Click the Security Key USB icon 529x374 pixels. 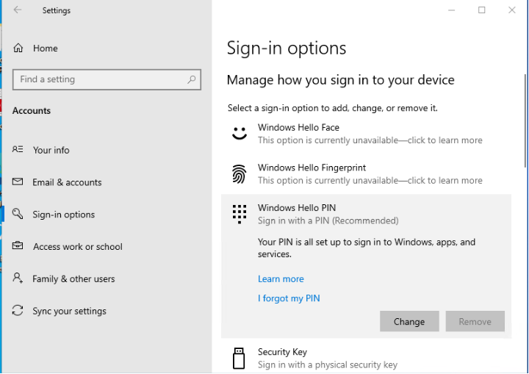pos(239,358)
